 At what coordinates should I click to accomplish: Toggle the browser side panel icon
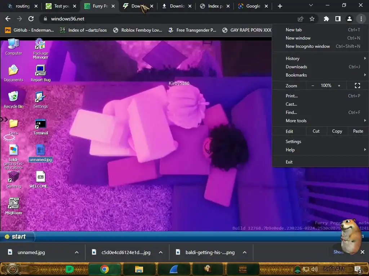338,19
